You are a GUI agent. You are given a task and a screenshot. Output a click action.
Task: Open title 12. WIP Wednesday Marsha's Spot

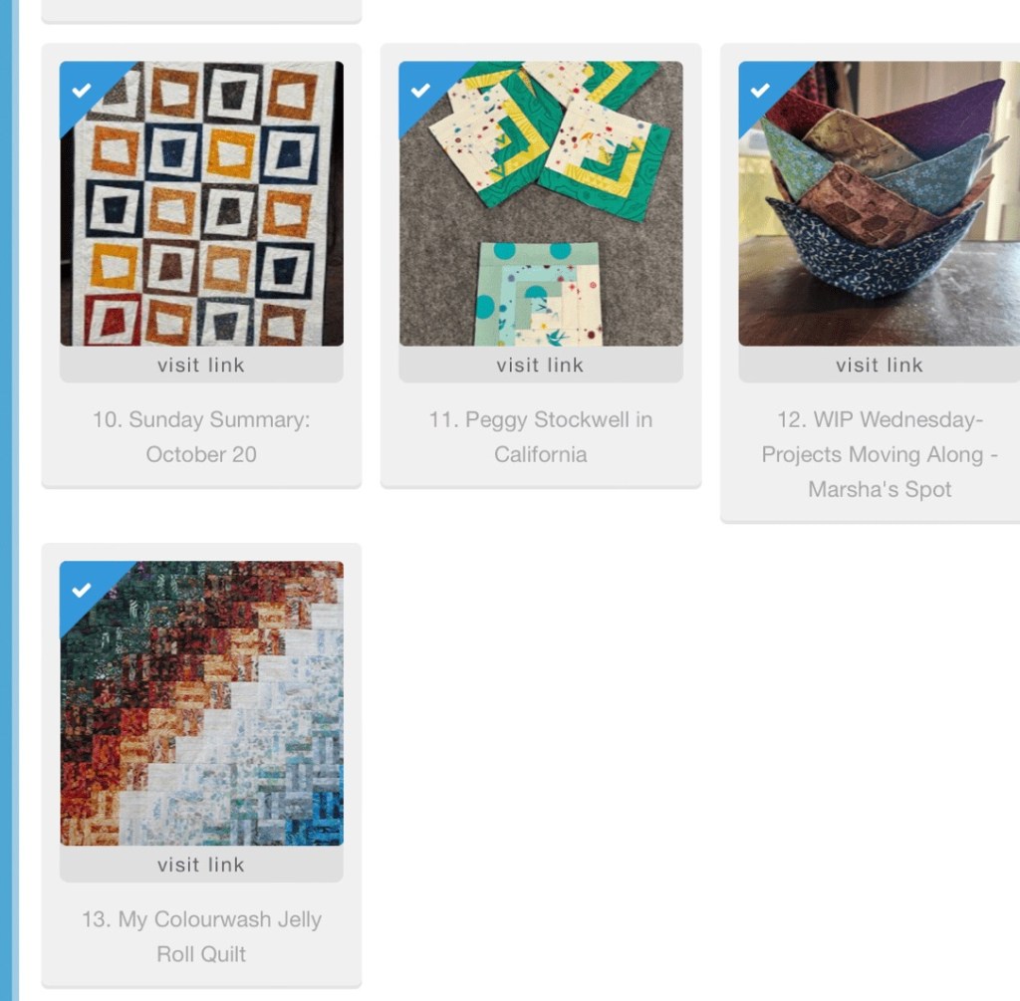coord(880,454)
